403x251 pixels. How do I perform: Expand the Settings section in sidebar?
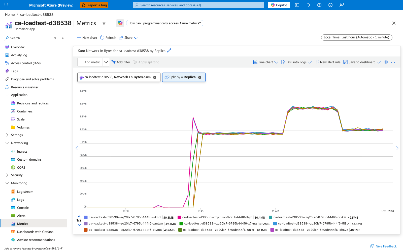point(7,135)
